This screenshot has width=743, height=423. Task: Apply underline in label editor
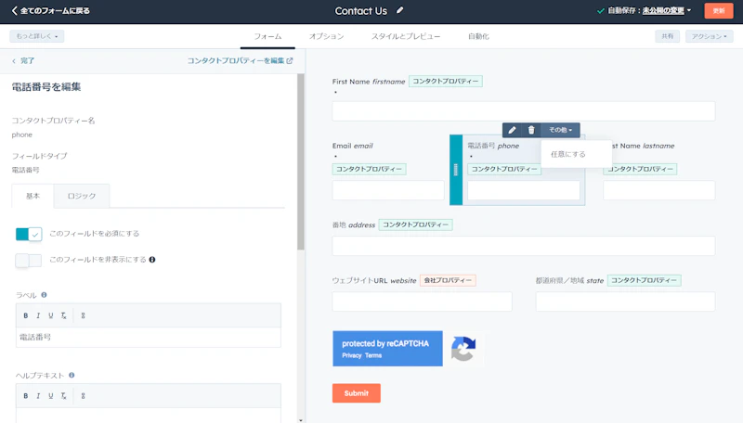pyautogui.click(x=51, y=315)
